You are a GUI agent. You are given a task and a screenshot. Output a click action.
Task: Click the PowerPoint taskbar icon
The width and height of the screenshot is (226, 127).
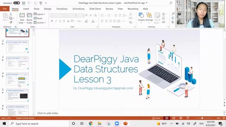[x=125, y=123]
